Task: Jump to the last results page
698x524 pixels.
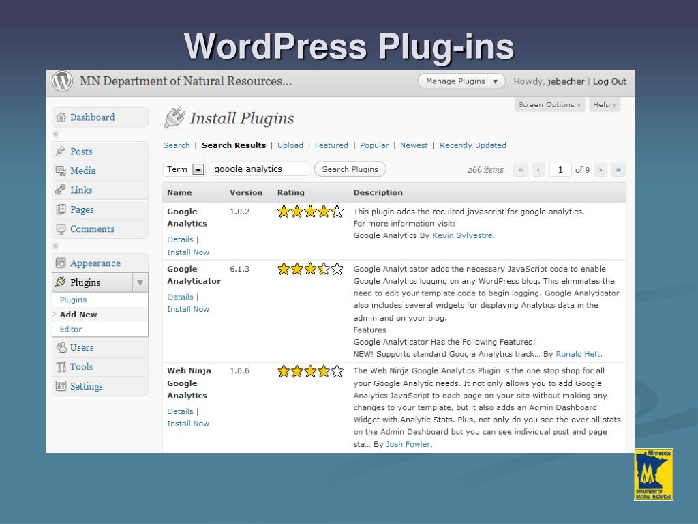Action: pyautogui.click(x=618, y=170)
